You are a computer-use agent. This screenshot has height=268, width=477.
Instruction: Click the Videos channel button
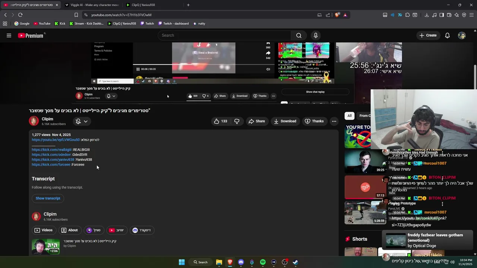44,230
